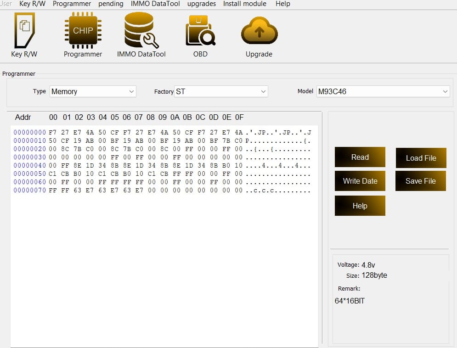The width and height of the screenshot is (457, 348).
Task: Open the Key R/W tool icon
Action: tap(24, 32)
